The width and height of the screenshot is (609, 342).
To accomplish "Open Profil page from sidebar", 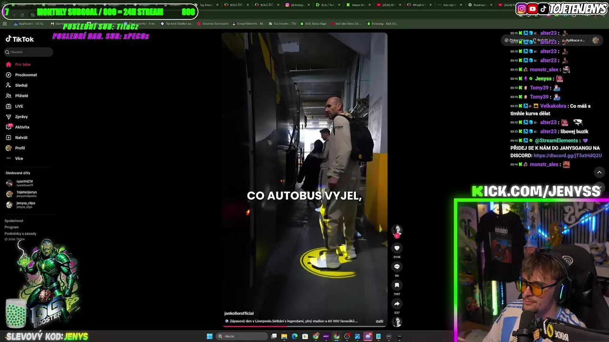I will [x=20, y=148].
